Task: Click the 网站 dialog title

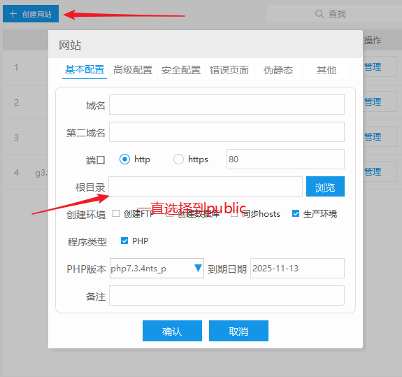Action: pos(70,45)
